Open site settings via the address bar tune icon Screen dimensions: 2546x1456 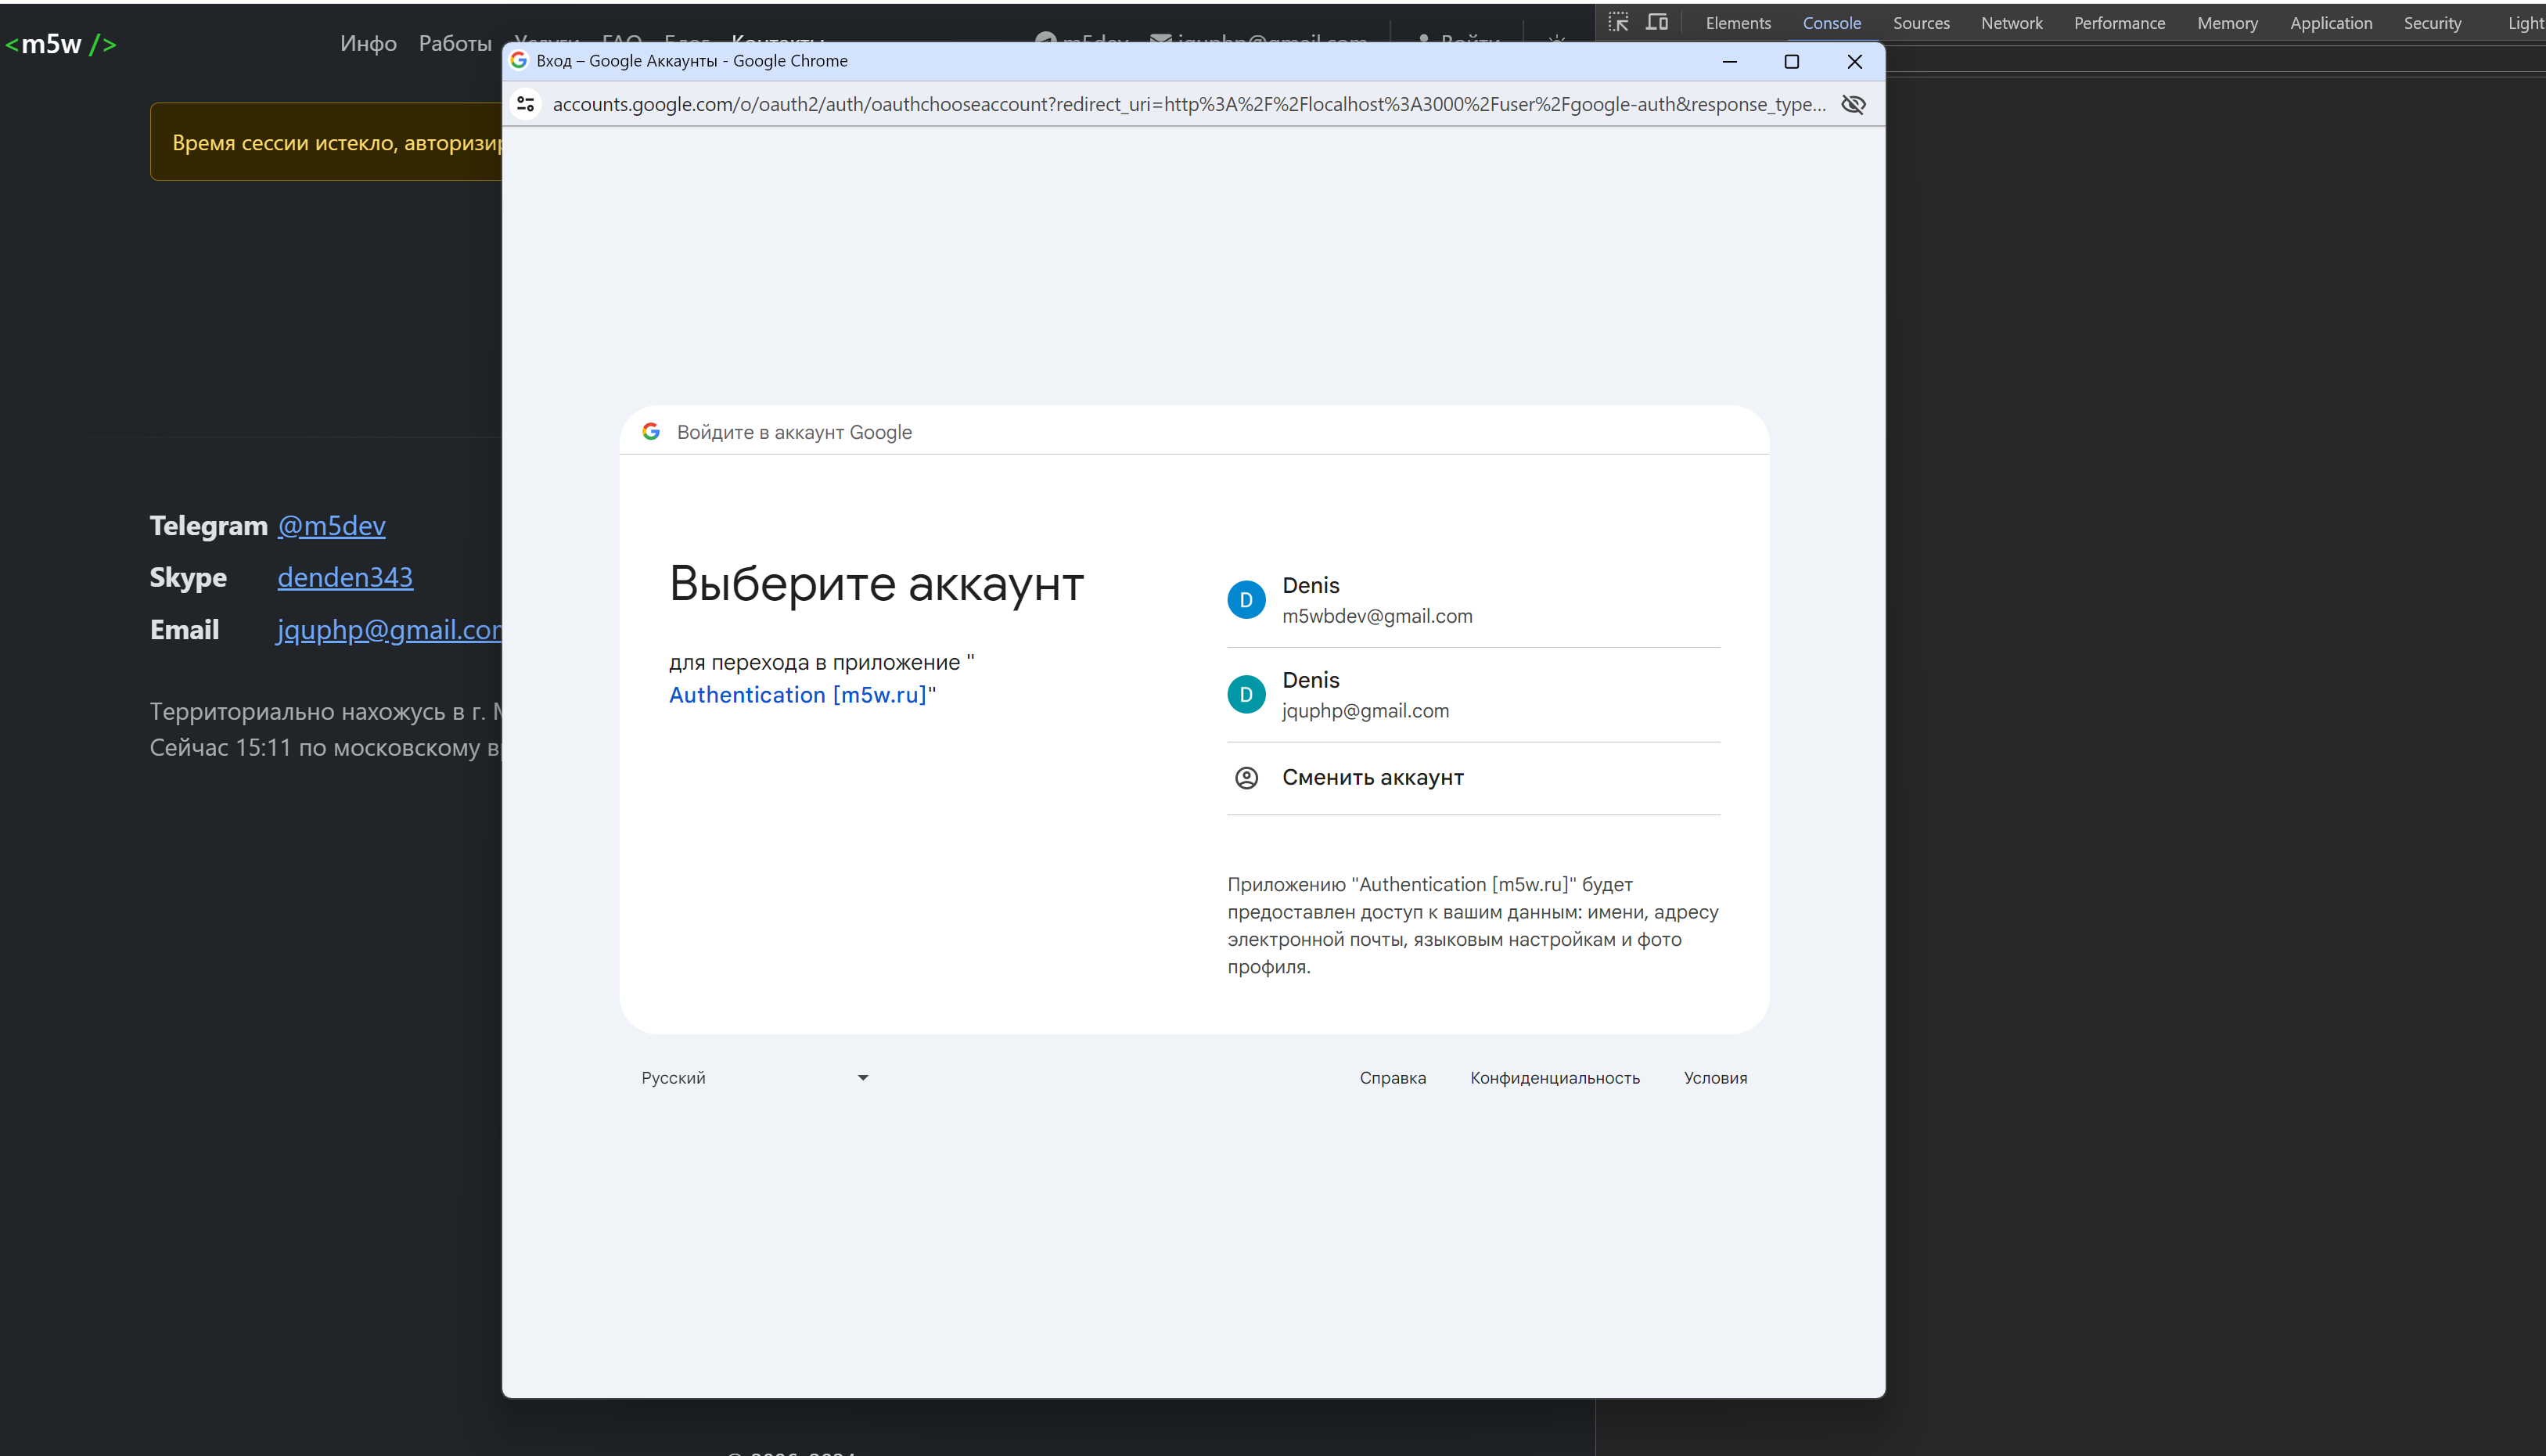tap(525, 103)
